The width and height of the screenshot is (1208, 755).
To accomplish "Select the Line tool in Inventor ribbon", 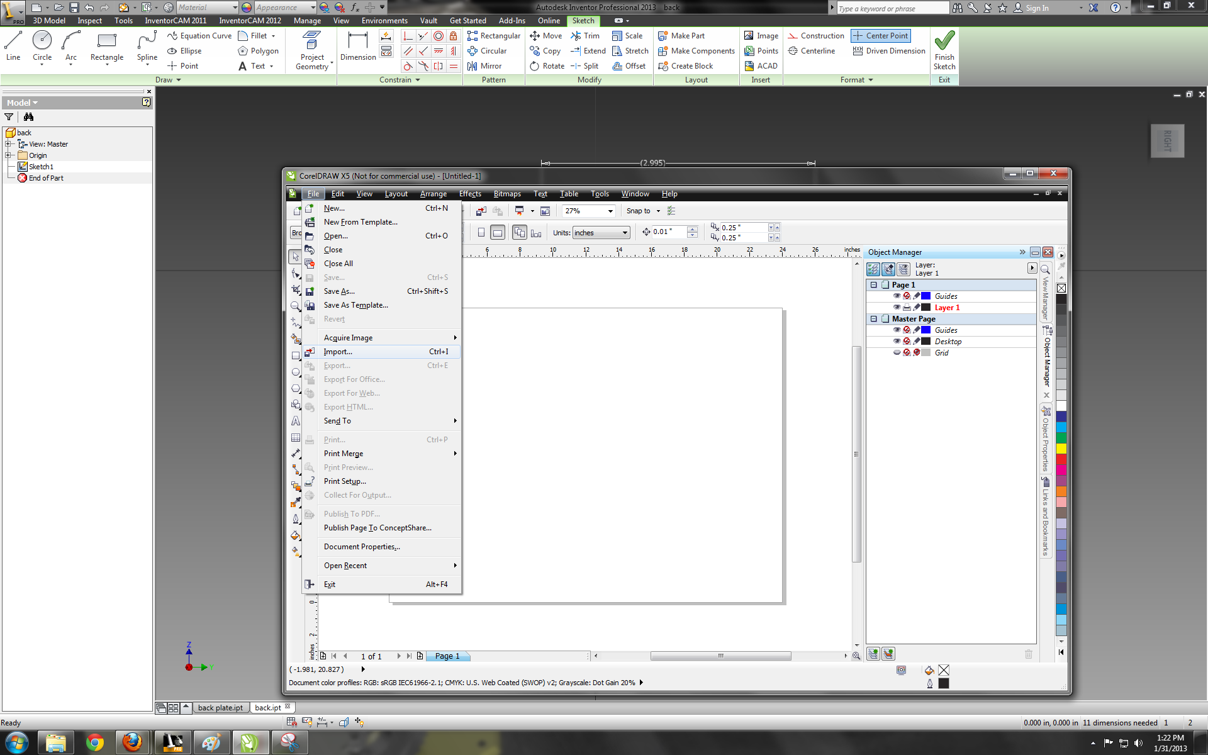I will pyautogui.click(x=13, y=46).
